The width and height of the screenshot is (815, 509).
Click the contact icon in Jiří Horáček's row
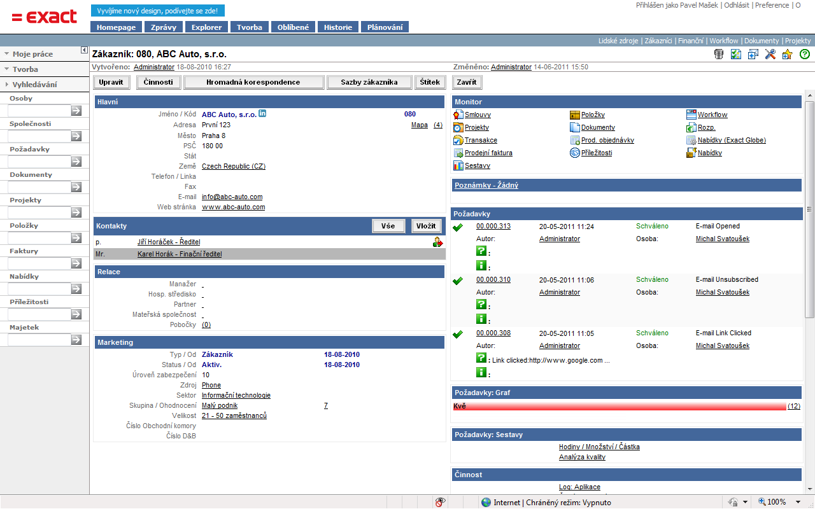coord(438,242)
